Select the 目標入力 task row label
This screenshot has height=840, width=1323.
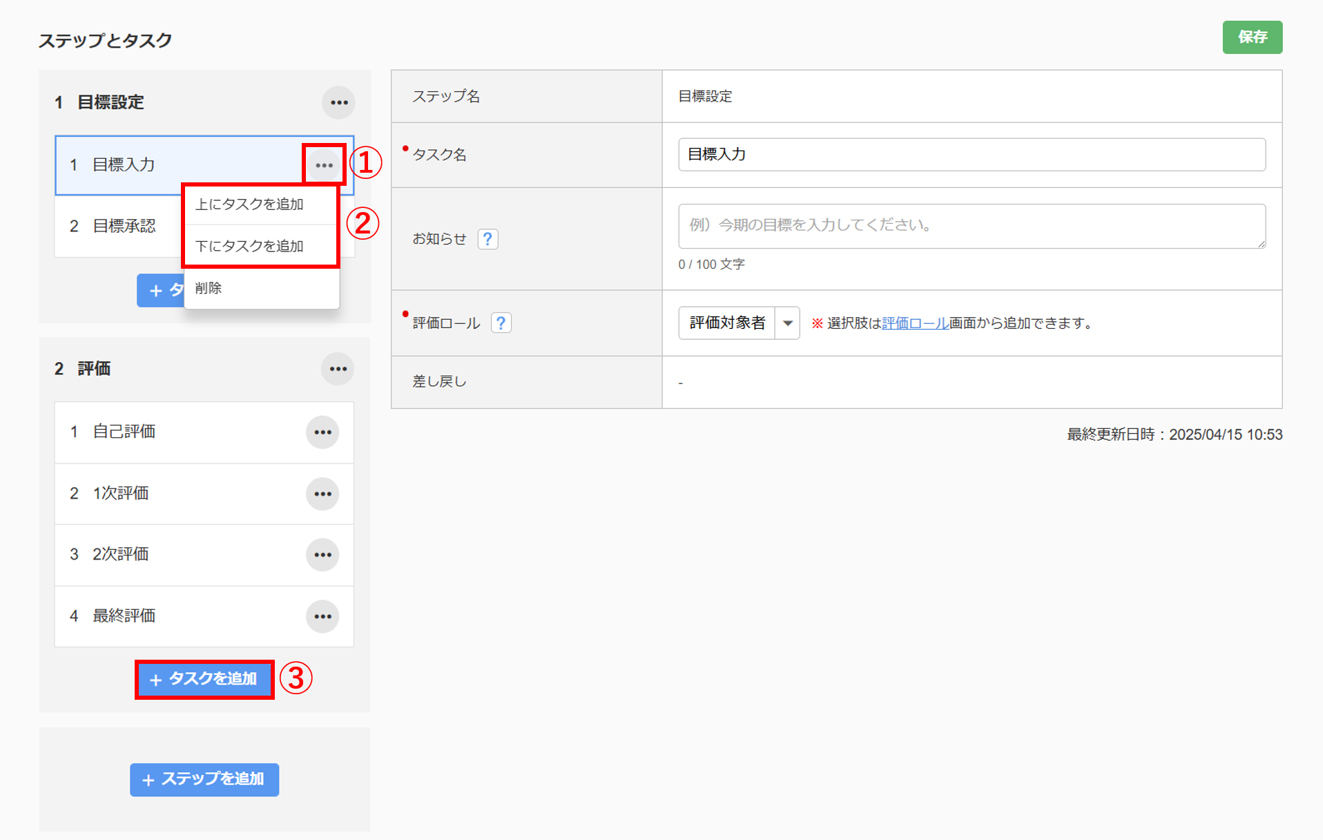pyautogui.click(x=124, y=165)
